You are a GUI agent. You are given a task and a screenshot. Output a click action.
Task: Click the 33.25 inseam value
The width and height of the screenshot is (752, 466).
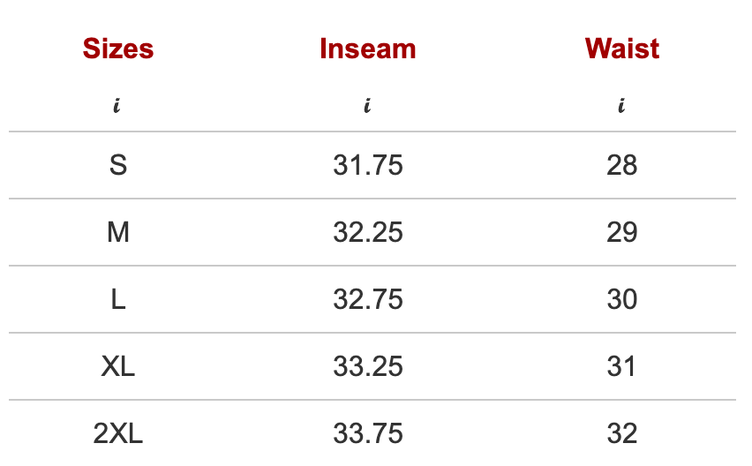[x=368, y=366]
